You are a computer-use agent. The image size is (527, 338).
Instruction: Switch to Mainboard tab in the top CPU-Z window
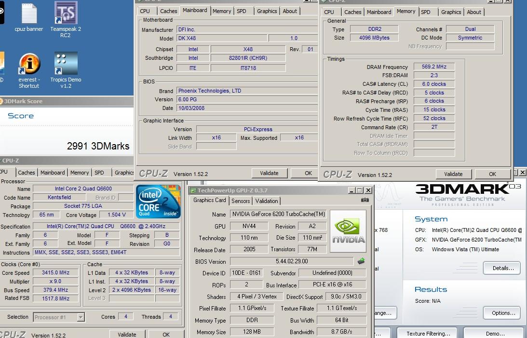click(x=195, y=11)
